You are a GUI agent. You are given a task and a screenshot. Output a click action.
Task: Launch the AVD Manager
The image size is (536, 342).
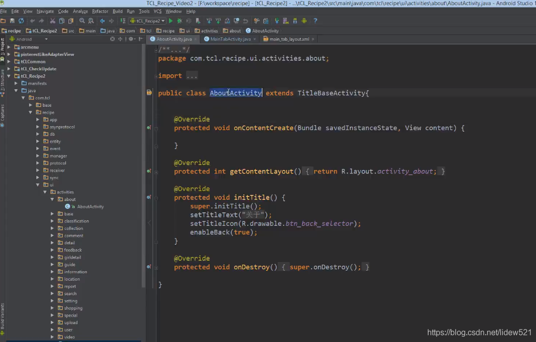coord(286,20)
